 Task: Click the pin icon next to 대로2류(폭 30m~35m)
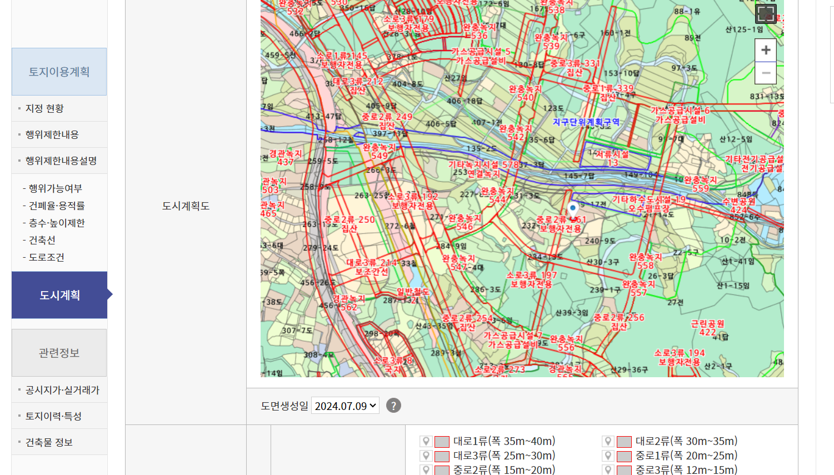tap(608, 441)
